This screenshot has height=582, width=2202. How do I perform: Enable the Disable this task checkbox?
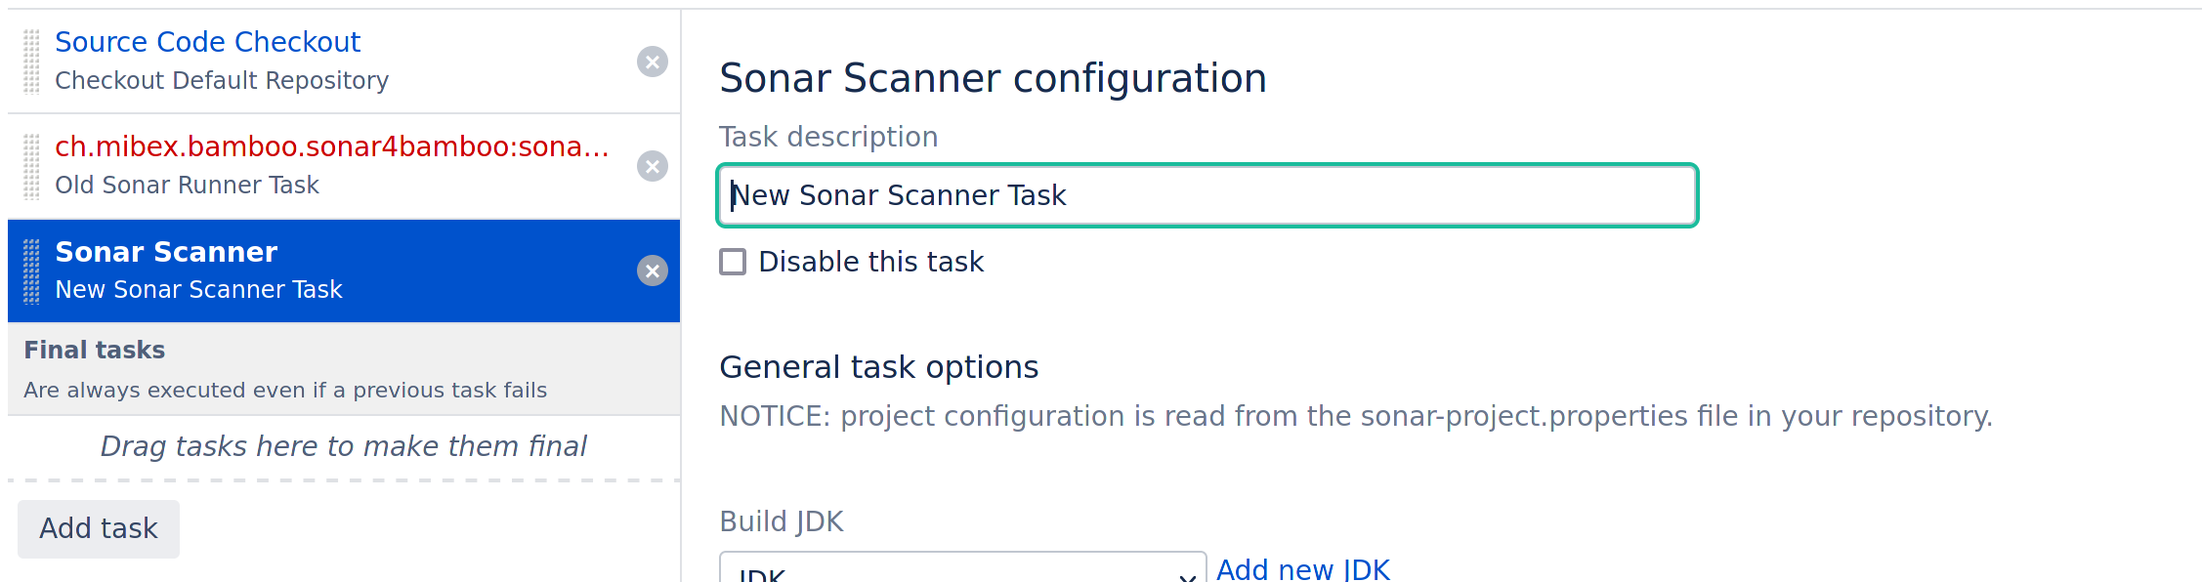point(733,262)
